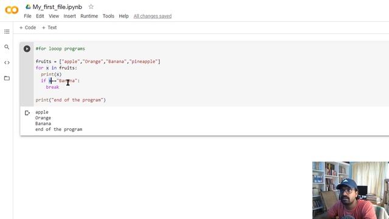This screenshot has height=219, width=389.
Task: Rename the My_first_file.ipynb title
Action: point(57,7)
